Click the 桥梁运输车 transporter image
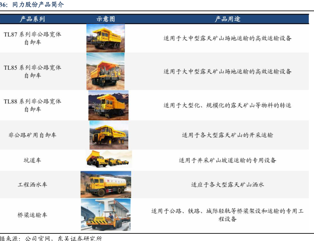 pyautogui.click(x=106, y=215)
